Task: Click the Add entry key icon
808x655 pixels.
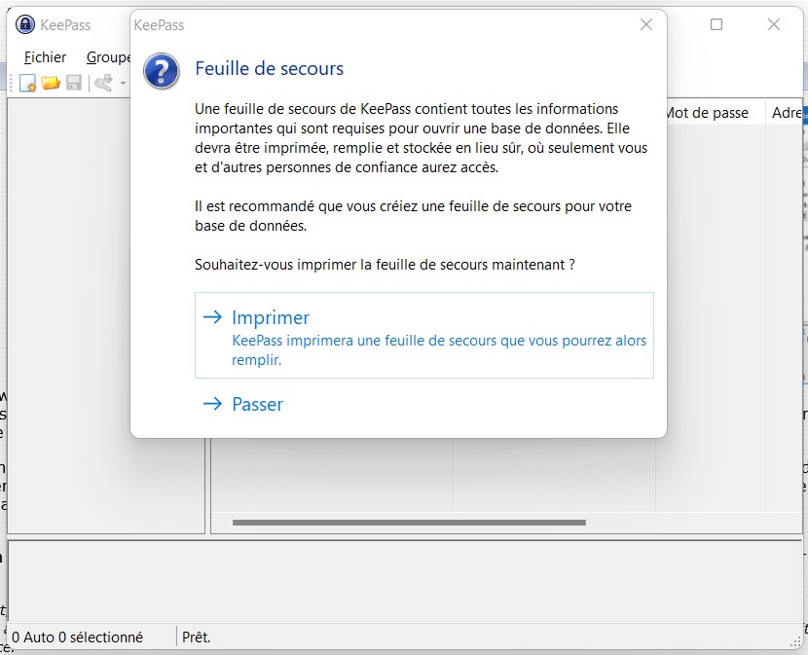Action: (103, 84)
